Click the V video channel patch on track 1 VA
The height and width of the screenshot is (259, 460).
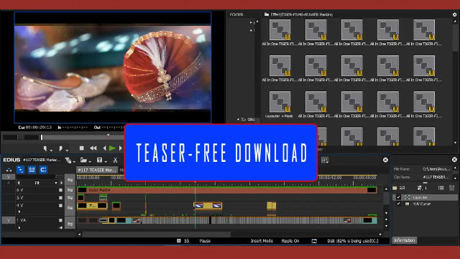click(8, 220)
